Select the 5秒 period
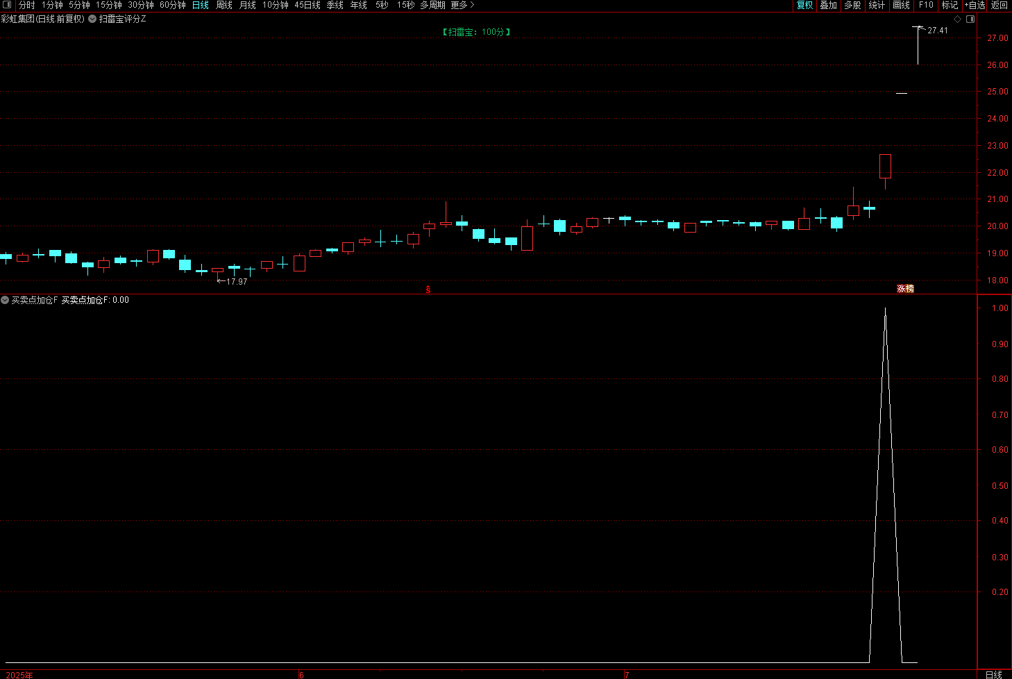Viewport: 1012px width, 679px height. [x=382, y=5]
